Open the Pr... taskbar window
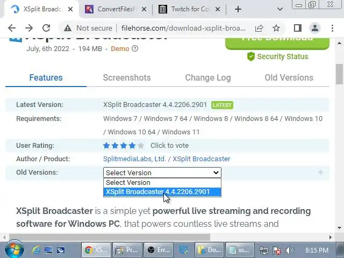344x258 pixels. [127, 249]
